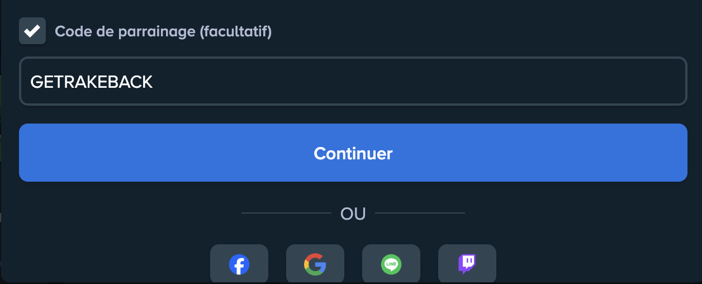Sign in with the Facebook icon
Image resolution: width=702 pixels, height=284 pixels.
(x=239, y=264)
